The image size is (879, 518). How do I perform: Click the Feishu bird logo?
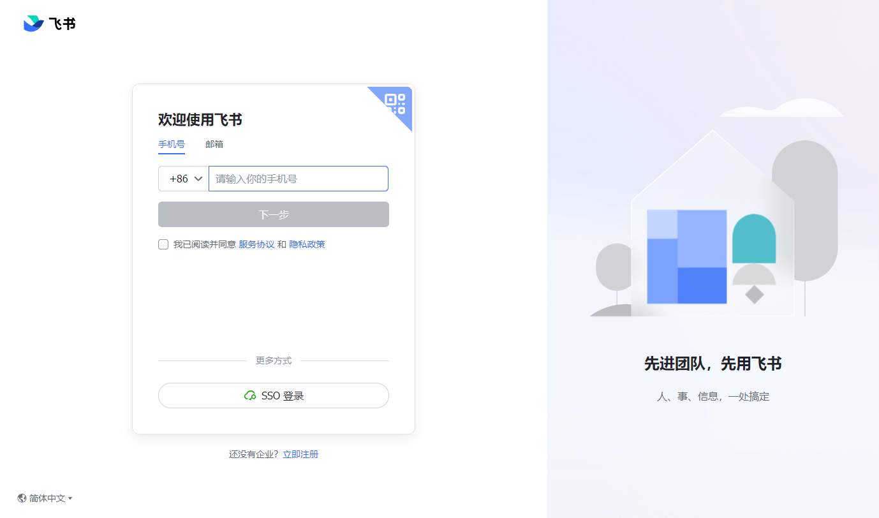pos(34,24)
